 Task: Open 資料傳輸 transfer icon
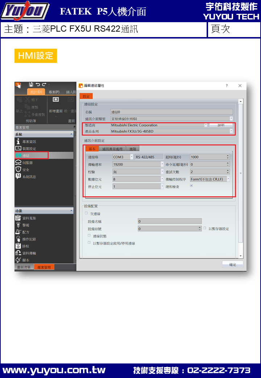18,253
